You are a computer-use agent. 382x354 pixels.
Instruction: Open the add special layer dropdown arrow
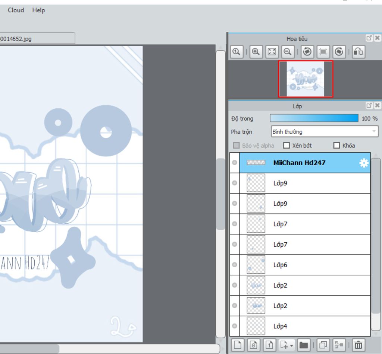(x=291, y=345)
